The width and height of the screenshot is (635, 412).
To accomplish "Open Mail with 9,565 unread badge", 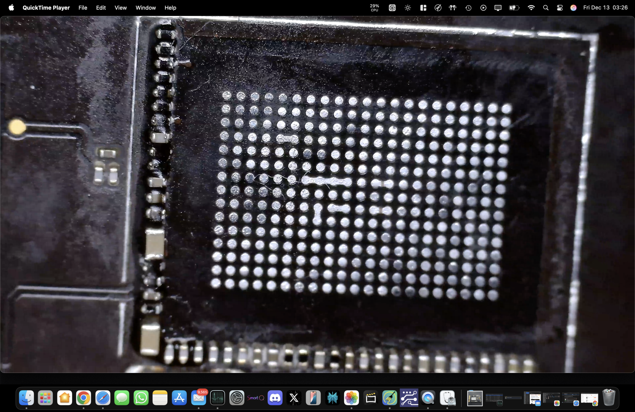I will point(199,398).
